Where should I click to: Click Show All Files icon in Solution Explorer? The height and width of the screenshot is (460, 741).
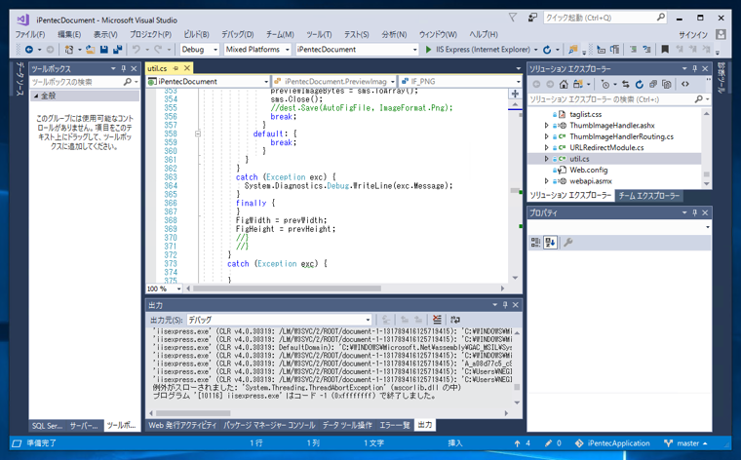point(667,84)
